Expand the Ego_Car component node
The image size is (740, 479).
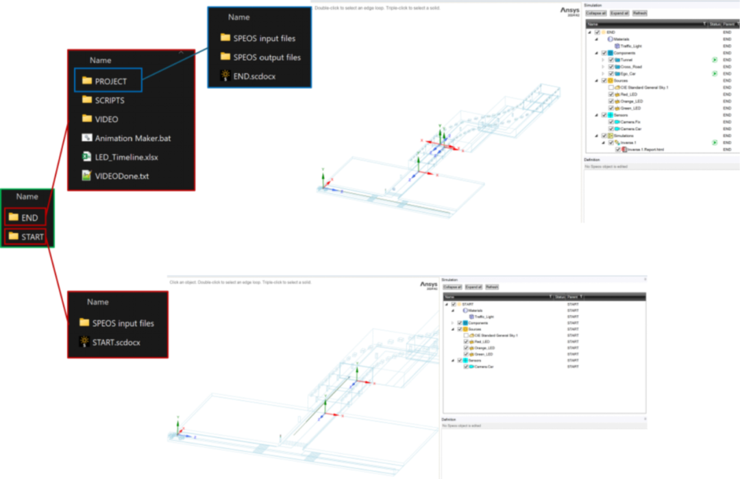603,73
